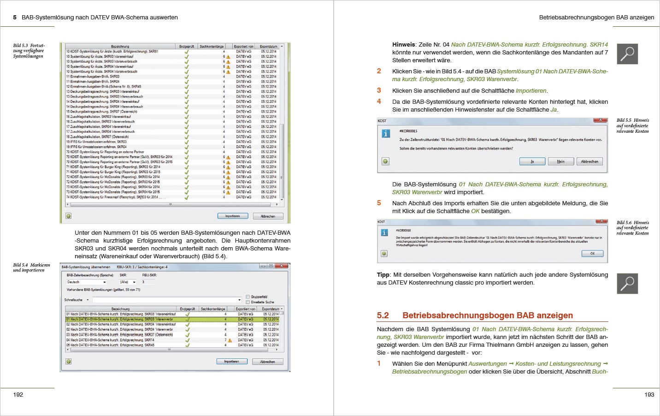
Task: Click the help icon in the #KOR00015 dialog
Action: [385, 161]
